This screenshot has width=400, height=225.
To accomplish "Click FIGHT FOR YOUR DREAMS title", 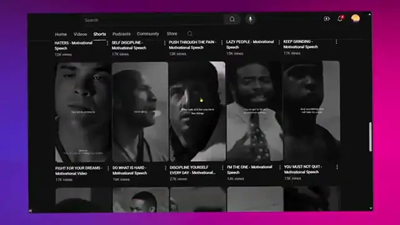I will (x=79, y=171).
